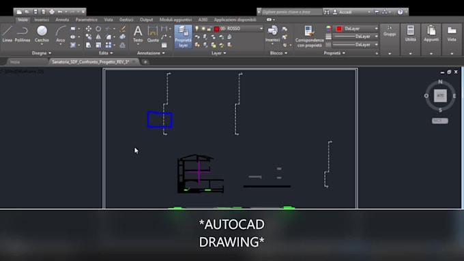Expand the Blocco panel
The height and width of the screenshot is (261, 464).
(x=278, y=53)
